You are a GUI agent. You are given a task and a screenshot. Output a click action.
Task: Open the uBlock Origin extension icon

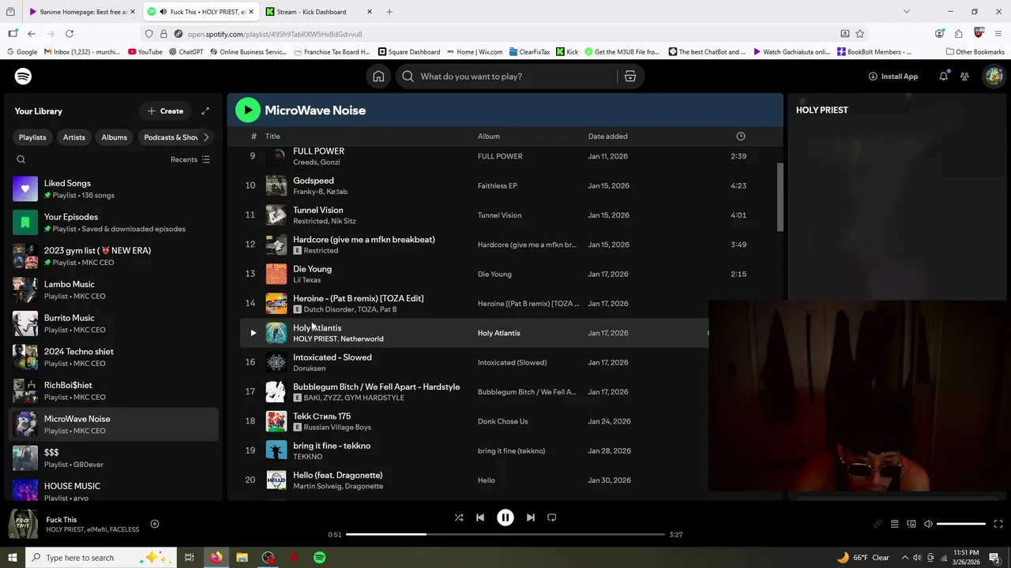[x=979, y=33]
